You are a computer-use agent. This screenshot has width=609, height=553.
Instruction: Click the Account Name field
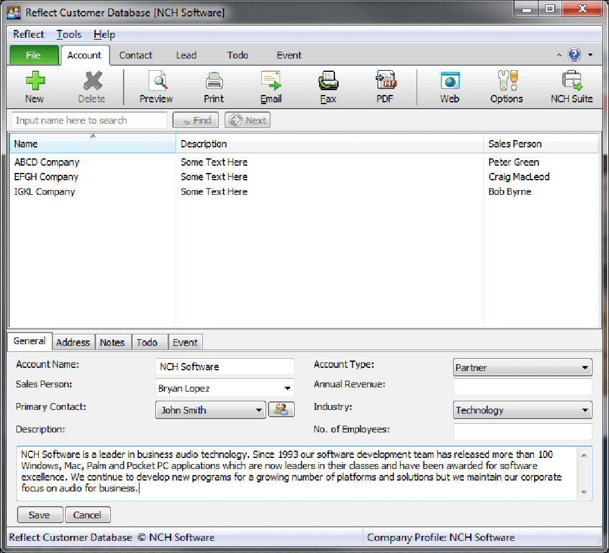(225, 367)
